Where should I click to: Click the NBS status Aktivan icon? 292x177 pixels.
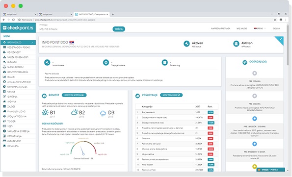[186, 44]
